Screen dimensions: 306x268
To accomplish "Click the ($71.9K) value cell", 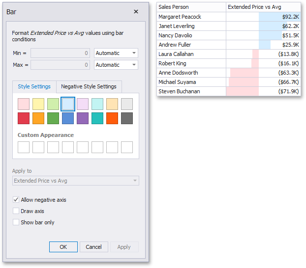I will tap(264, 91).
